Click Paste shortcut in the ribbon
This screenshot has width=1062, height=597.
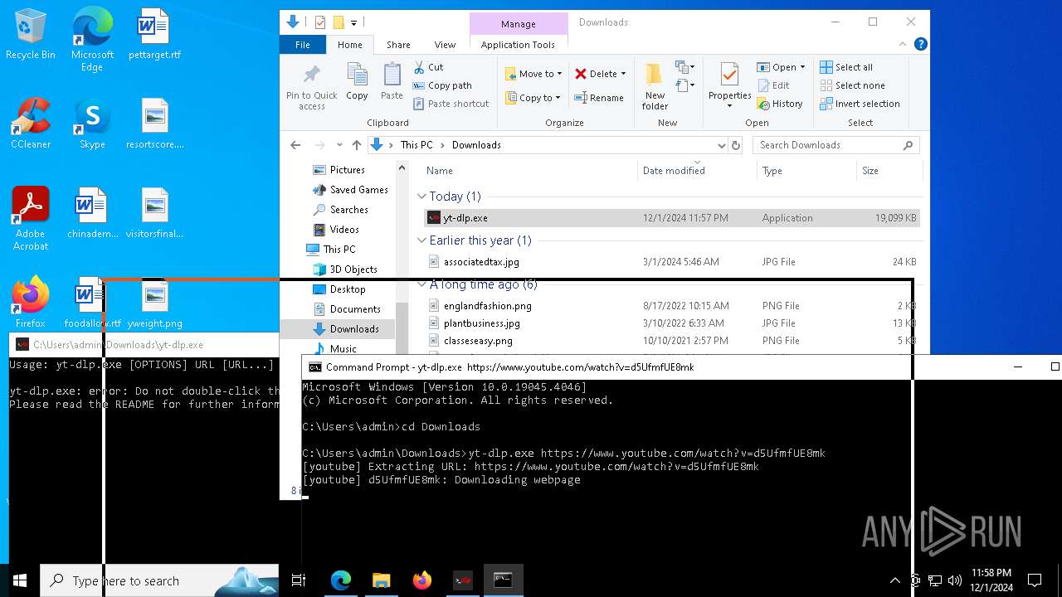(x=451, y=104)
